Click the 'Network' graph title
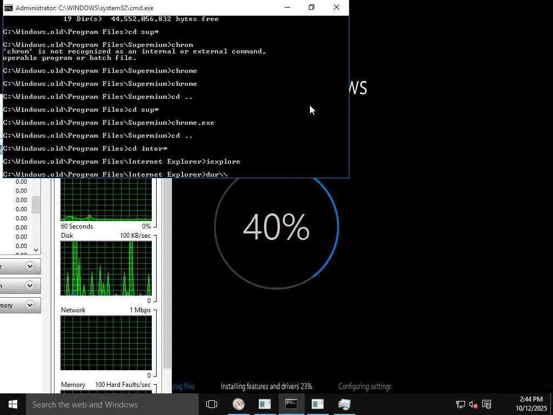The height and width of the screenshot is (415, 553). coord(73,310)
